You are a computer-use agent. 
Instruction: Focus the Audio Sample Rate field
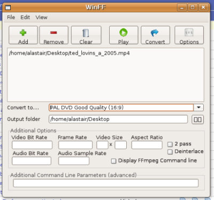click(74, 161)
